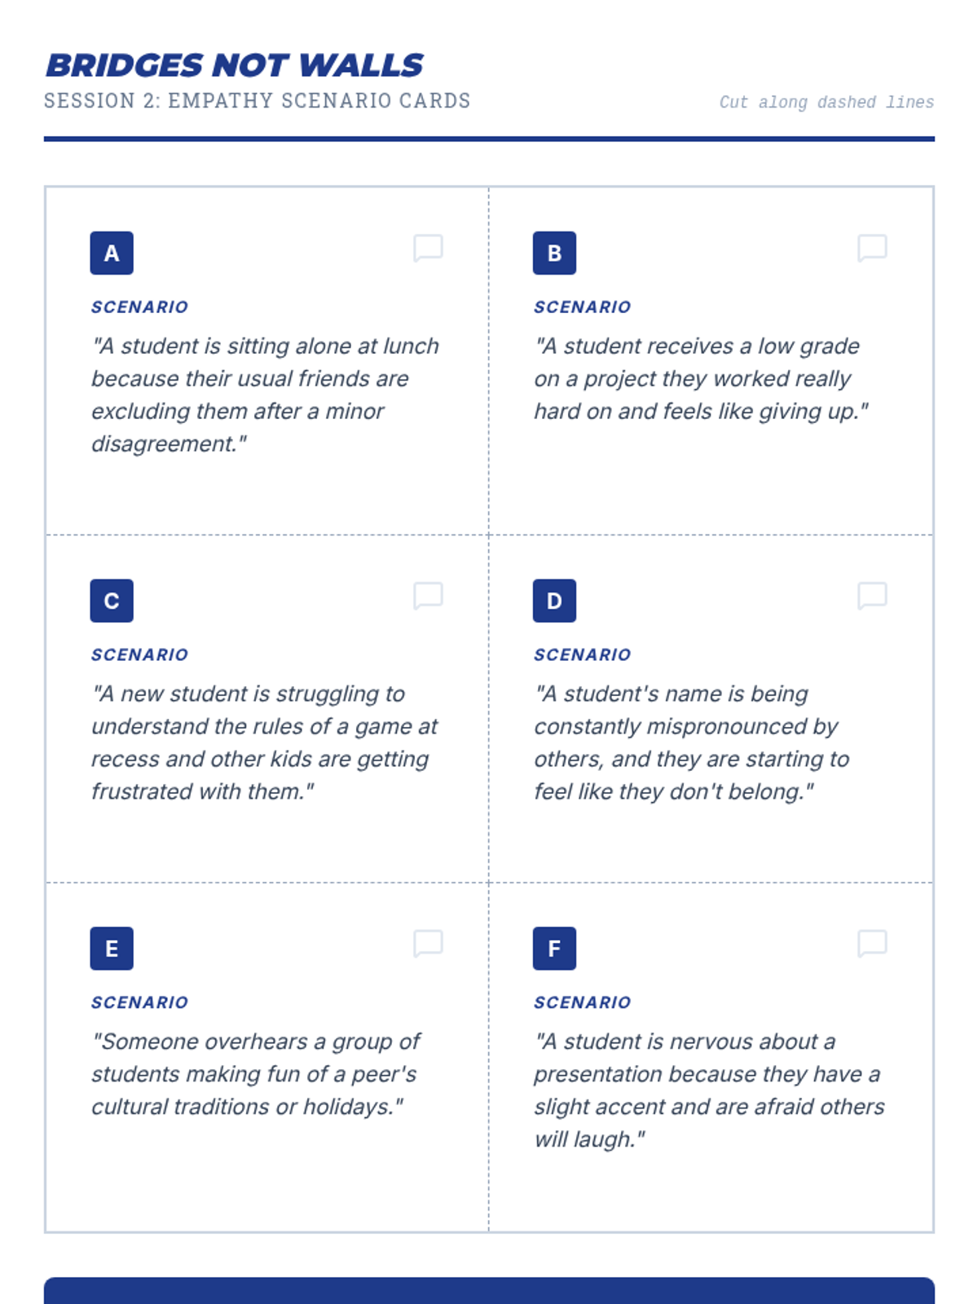Screen dimensions: 978x1304
Task: Click the blue letter B badge
Action: click(x=554, y=253)
